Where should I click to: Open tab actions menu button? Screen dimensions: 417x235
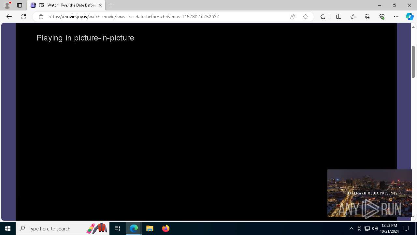tap(20, 5)
